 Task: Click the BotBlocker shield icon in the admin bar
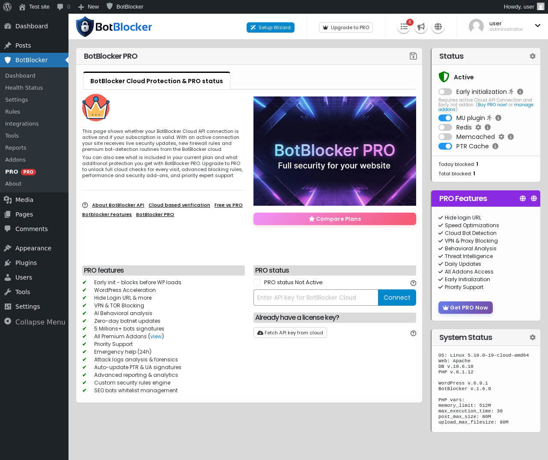click(x=110, y=6)
